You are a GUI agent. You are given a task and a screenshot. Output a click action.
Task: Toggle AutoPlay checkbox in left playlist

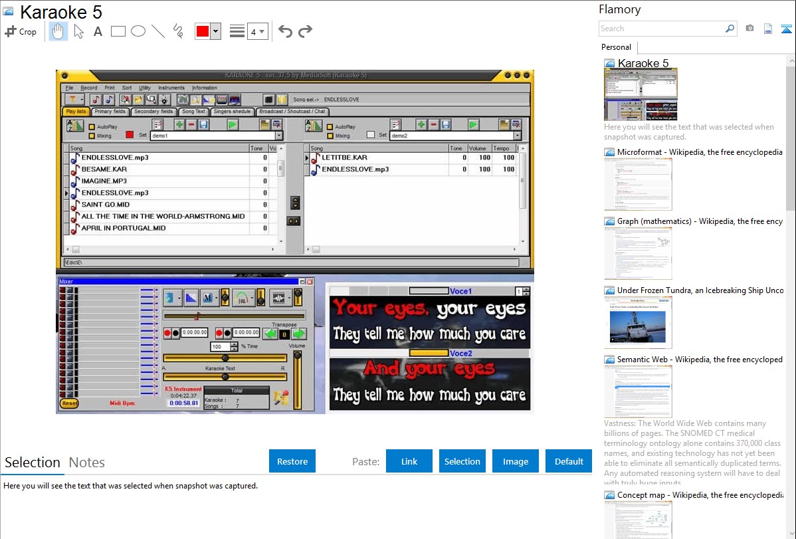(92, 126)
